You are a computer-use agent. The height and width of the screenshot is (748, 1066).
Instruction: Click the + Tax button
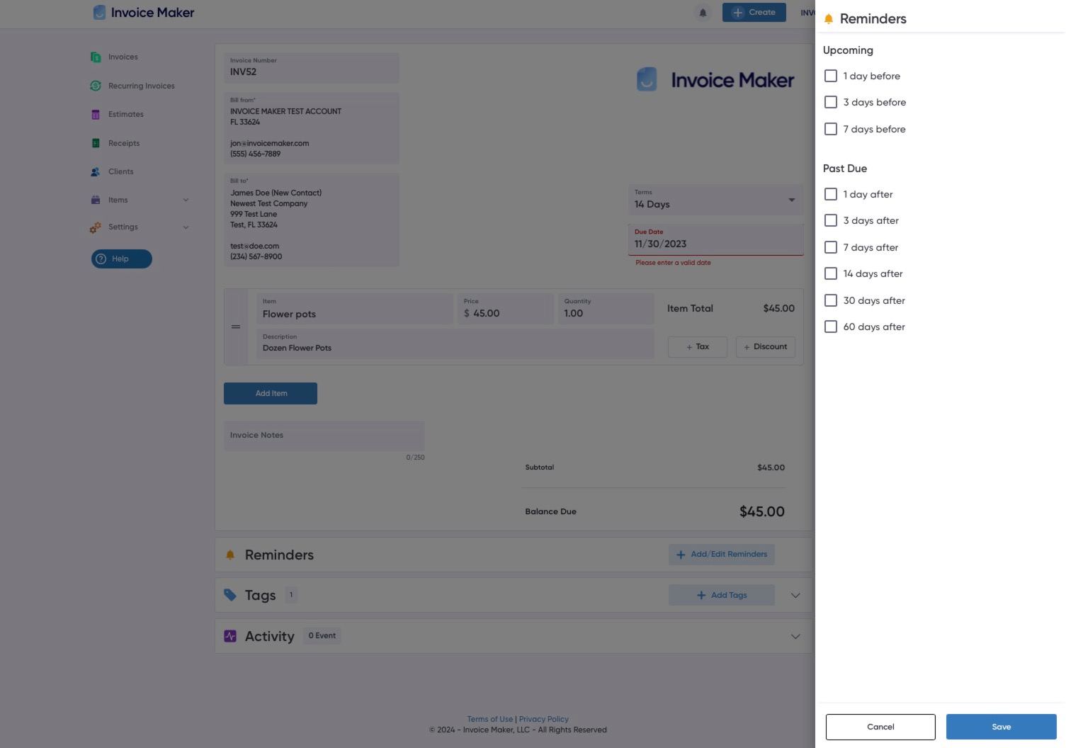coord(697,347)
